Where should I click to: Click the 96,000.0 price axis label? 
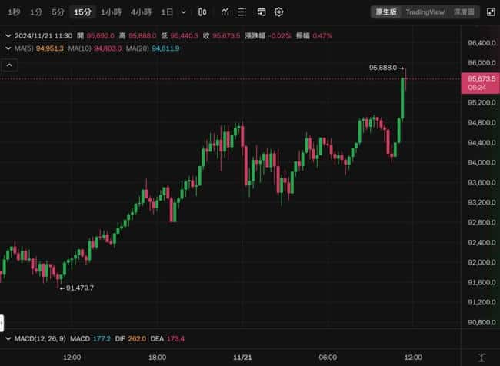tap(482, 63)
